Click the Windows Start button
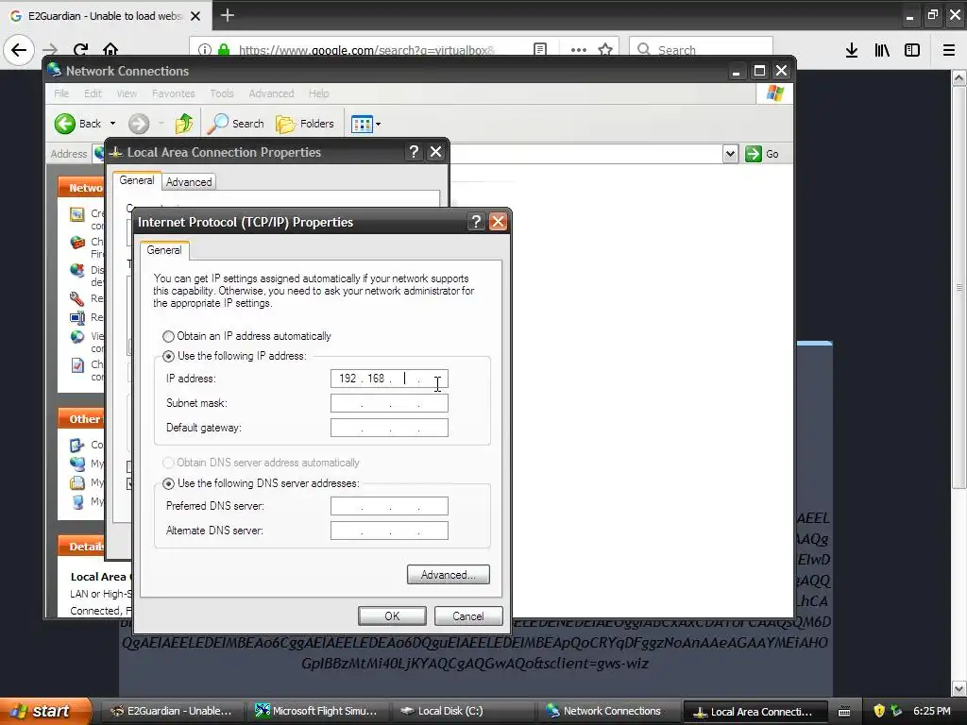Screen dimensions: 967x725 44,712
